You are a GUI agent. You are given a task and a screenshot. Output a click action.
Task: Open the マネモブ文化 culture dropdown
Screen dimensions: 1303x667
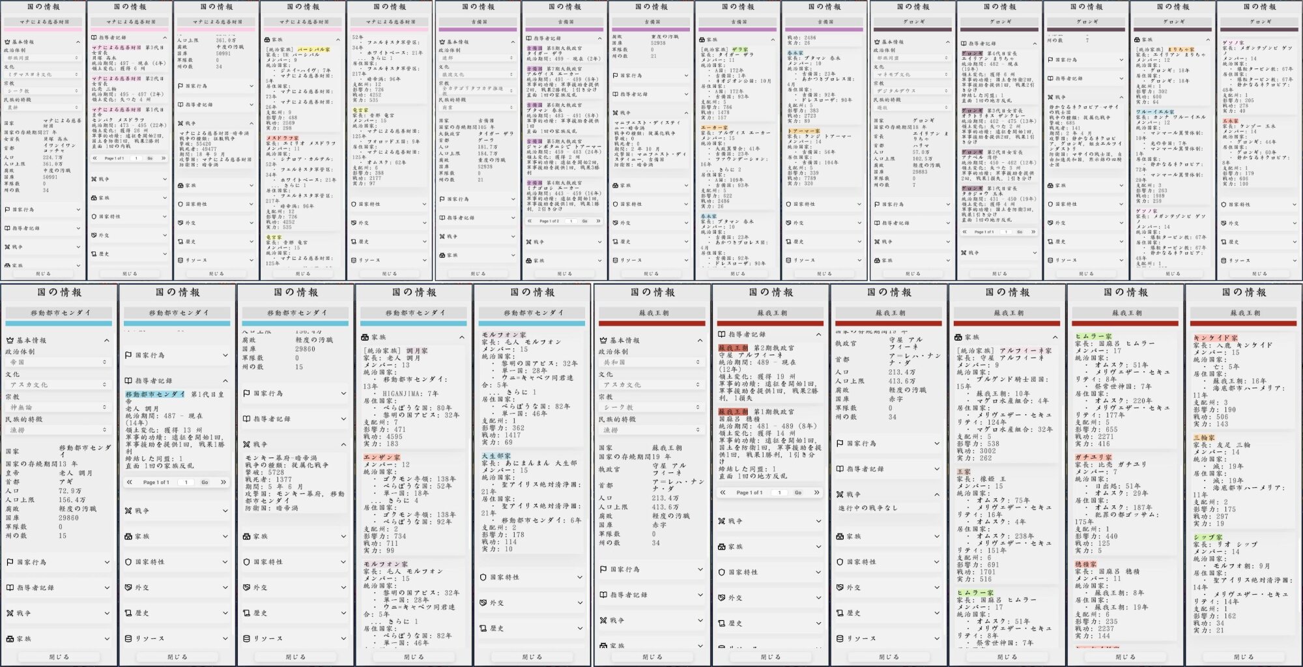point(911,75)
